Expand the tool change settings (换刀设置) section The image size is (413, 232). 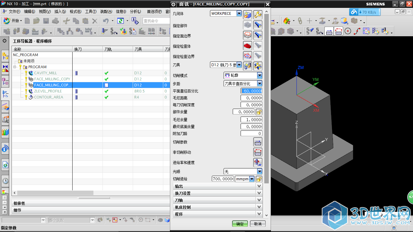coord(218,193)
